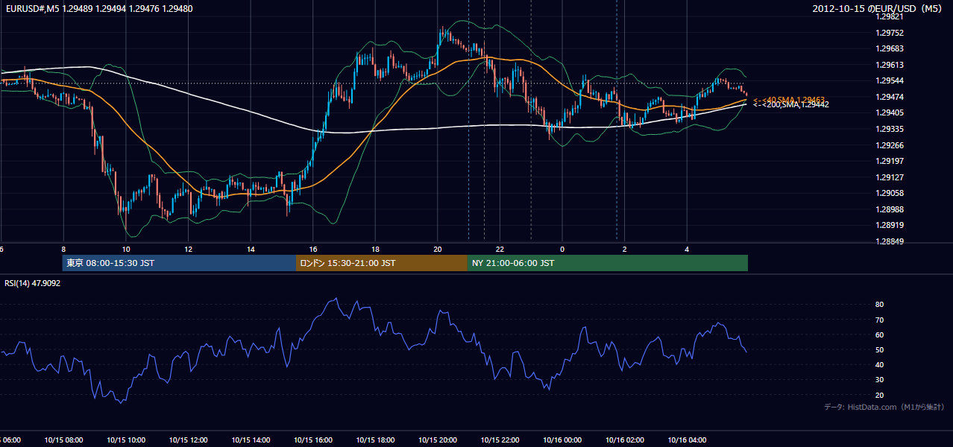The height and width of the screenshot is (447, 953).
Task: Click the RSI axis value 40
Action: [x=880, y=364]
